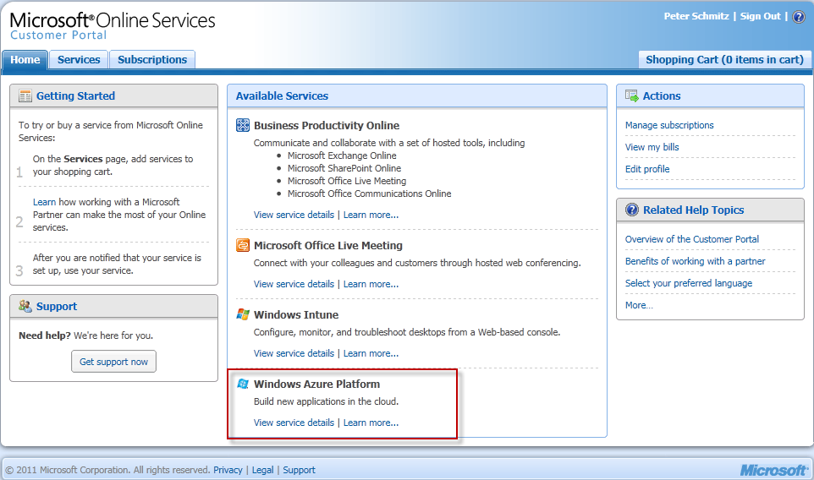Screen dimensions: 814x480
Task: Click Learn more for Windows Azure Platform
Action: [371, 423]
